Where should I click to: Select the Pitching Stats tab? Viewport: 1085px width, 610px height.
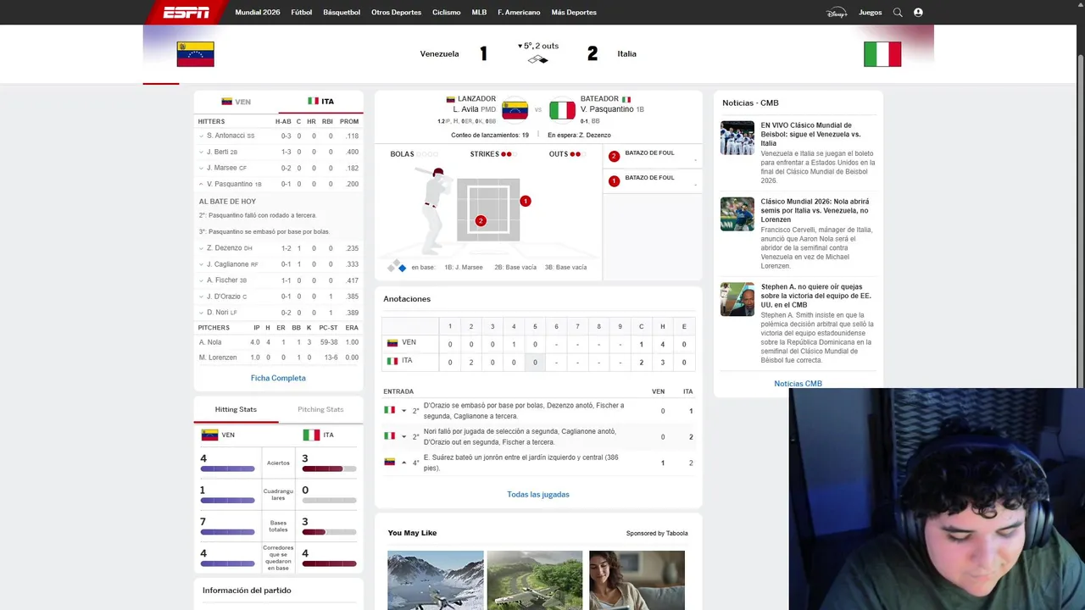click(320, 409)
